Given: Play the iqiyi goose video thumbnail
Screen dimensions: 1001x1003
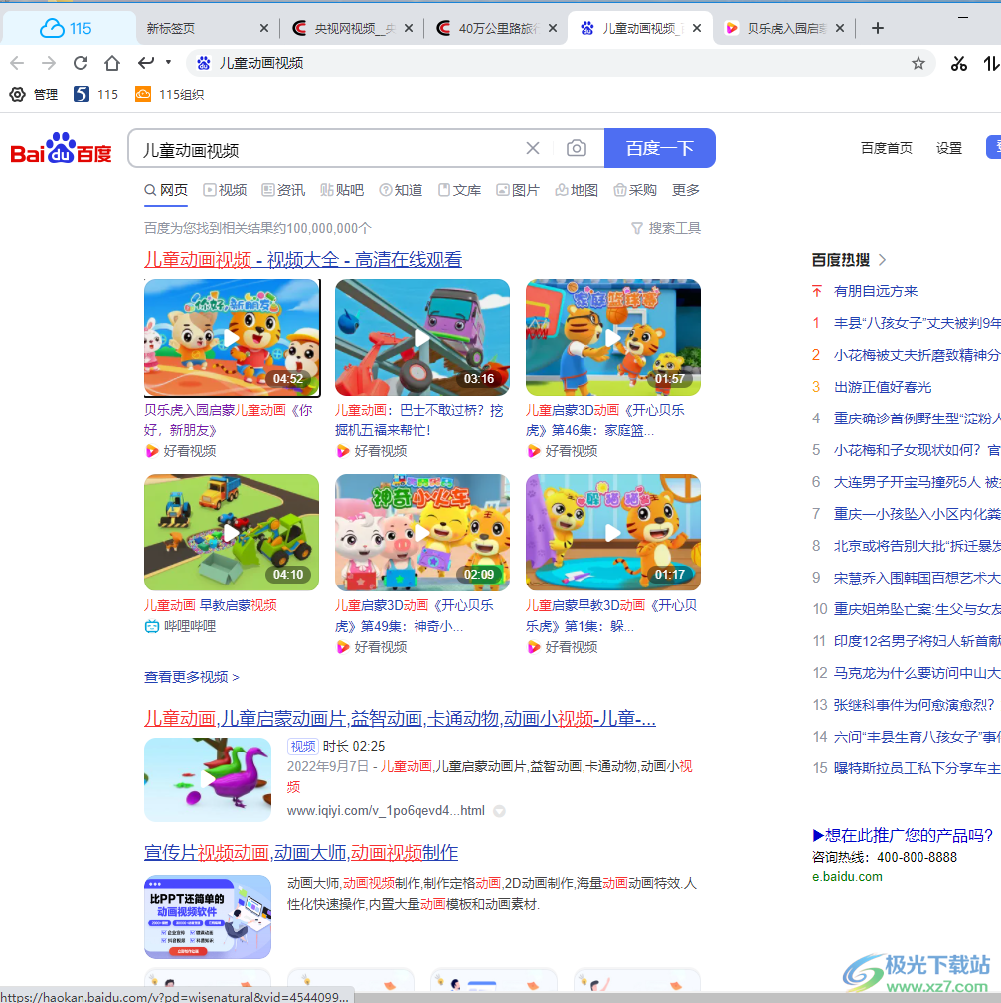Looking at the screenshot, I should click(208, 779).
